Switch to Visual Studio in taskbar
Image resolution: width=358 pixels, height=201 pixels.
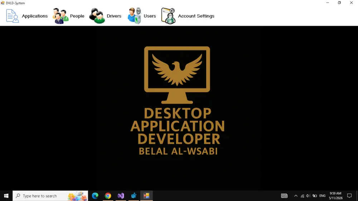tap(121, 196)
